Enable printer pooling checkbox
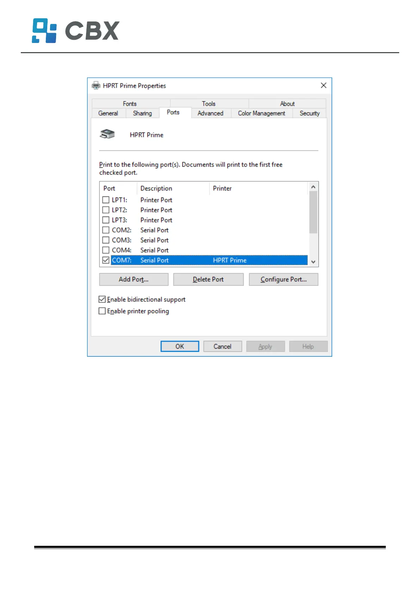 point(102,311)
